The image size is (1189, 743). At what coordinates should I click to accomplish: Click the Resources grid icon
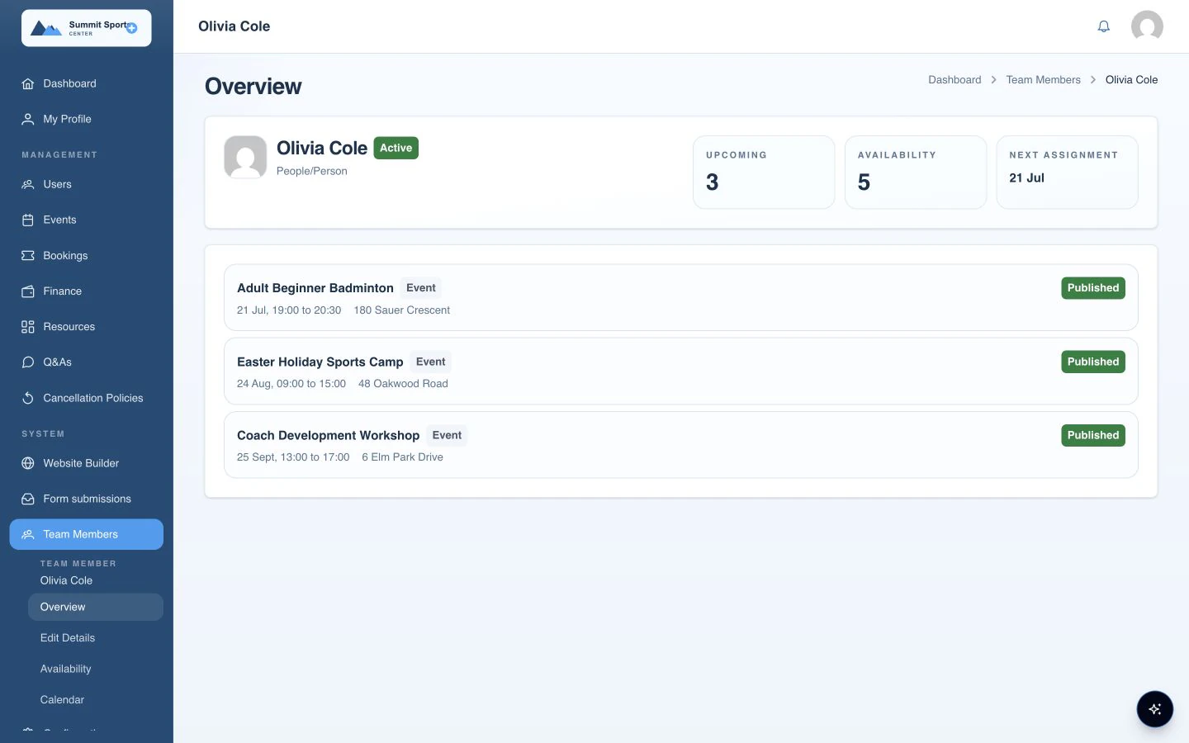(28, 326)
